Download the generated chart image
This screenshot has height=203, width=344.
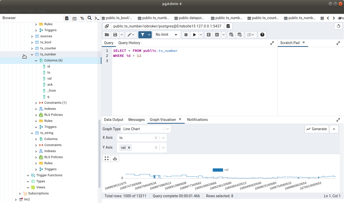(x=115, y=158)
